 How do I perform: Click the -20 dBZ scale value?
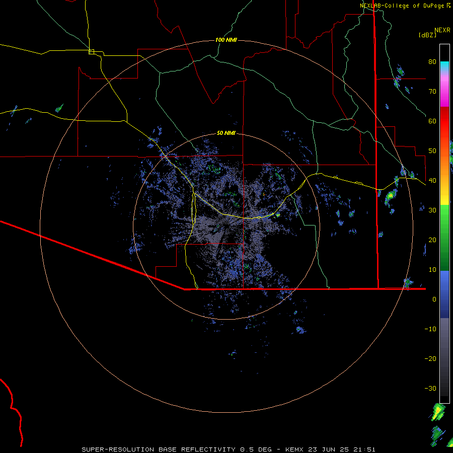click(x=430, y=359)
